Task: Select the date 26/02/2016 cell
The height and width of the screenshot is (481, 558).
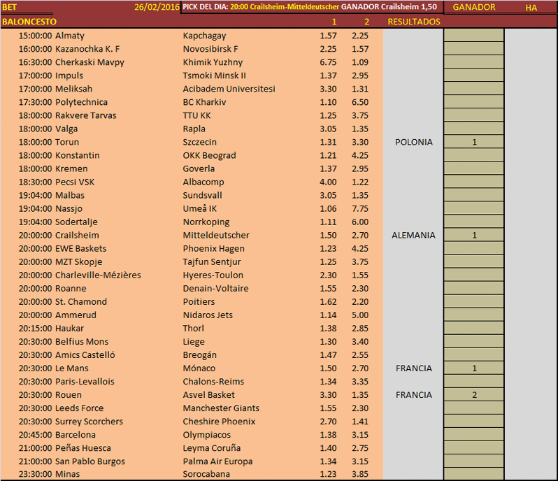Action: 157,7
